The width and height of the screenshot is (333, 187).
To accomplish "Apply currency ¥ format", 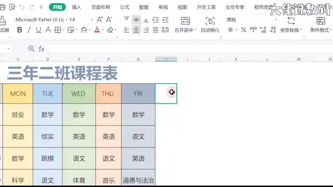I will pos(230,30).
